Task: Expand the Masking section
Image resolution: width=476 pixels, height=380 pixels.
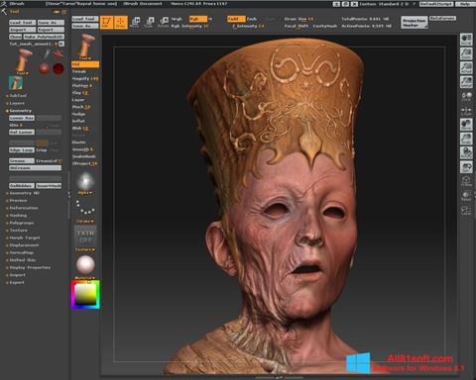Action: [18, 216]
